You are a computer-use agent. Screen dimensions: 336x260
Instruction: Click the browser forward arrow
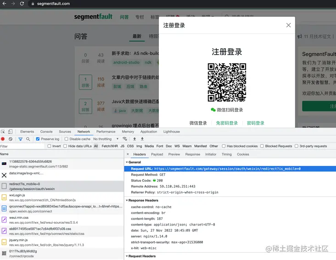(x=13, y=4)
